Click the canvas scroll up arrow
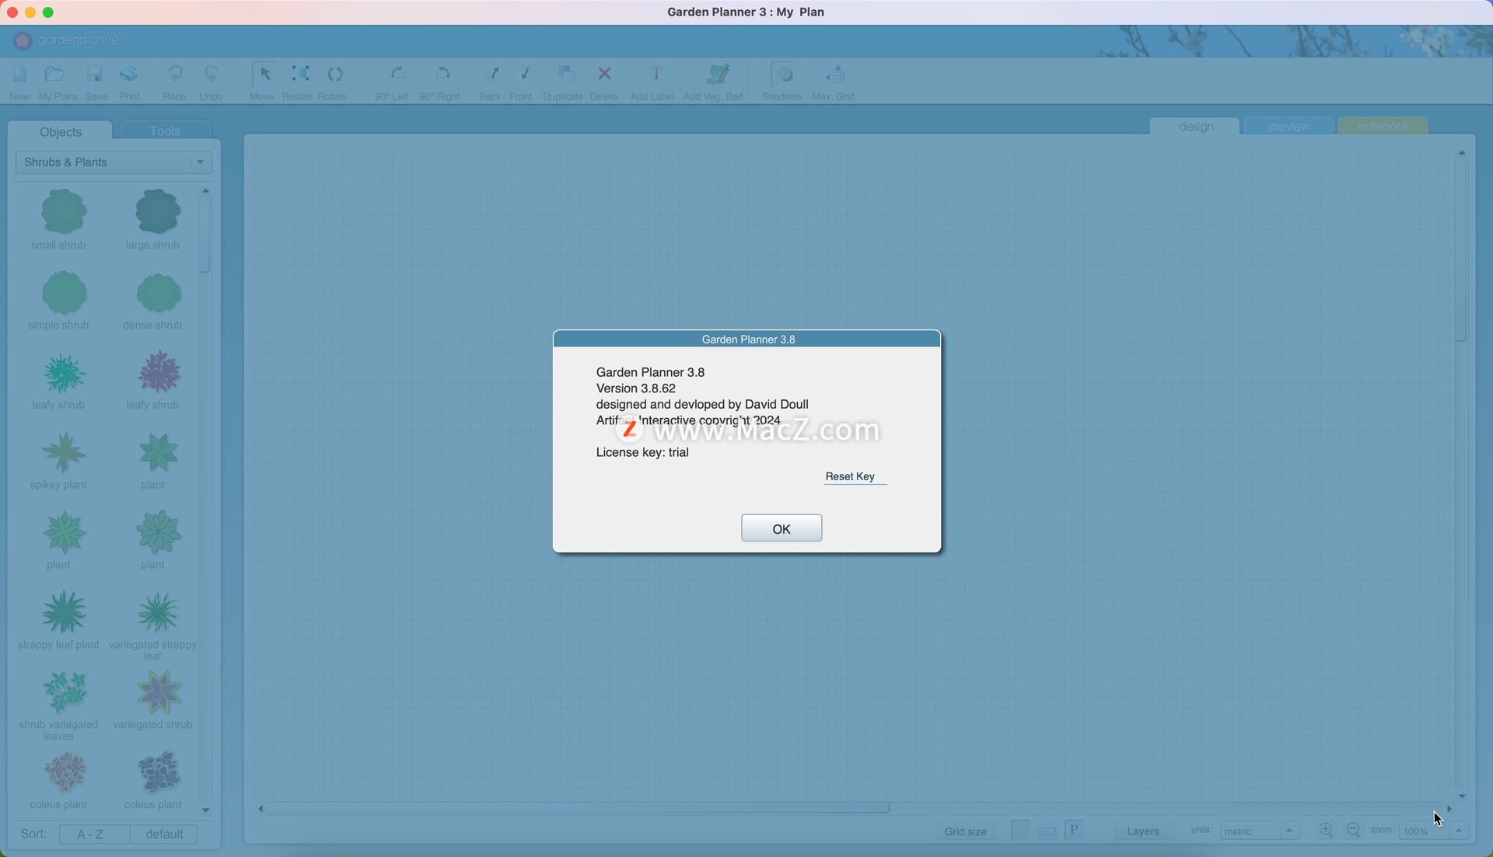 click(1462, 153)
